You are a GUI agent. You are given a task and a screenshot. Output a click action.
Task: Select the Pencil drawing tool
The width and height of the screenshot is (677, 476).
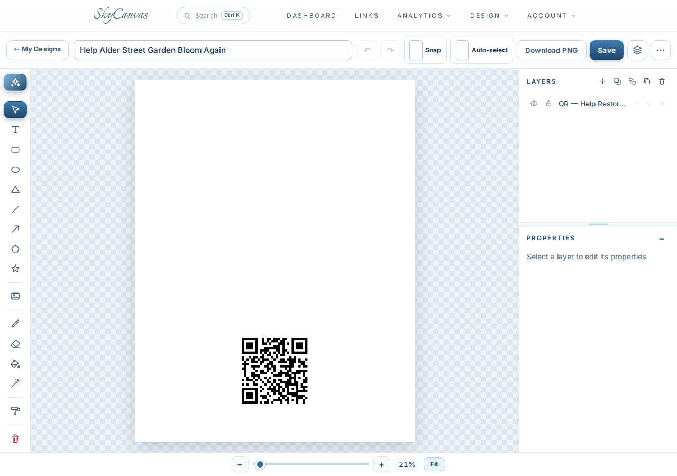click(15, 324)
